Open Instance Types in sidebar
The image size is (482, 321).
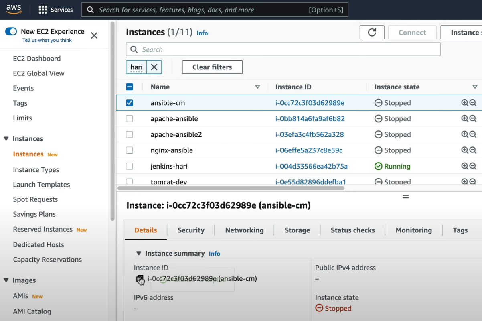(x=36, y=170)
